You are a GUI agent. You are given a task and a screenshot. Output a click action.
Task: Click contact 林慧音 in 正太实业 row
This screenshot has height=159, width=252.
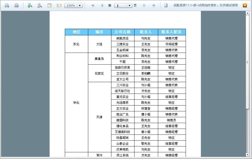point(146,109)
